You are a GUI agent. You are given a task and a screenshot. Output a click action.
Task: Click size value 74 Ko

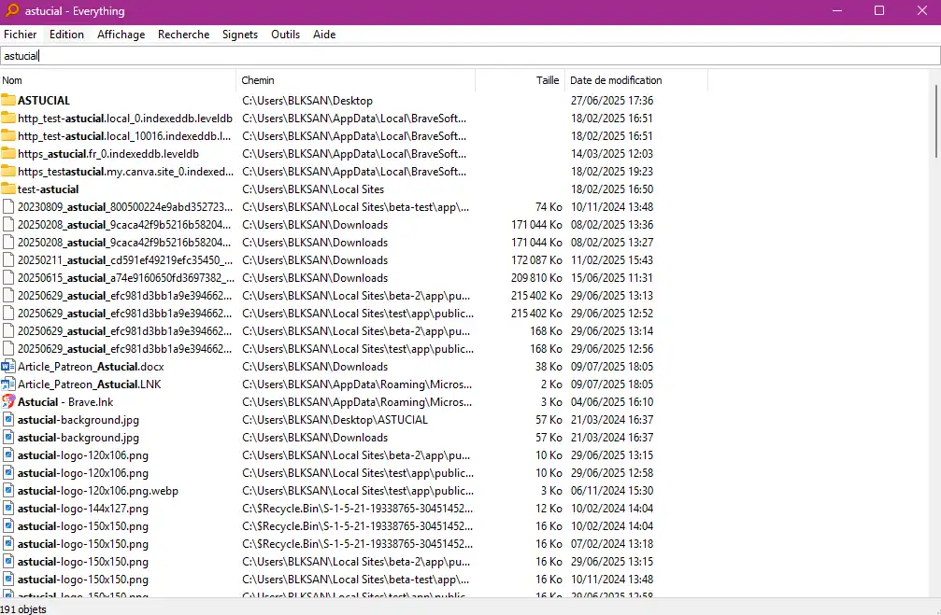[x=549, y=207]
